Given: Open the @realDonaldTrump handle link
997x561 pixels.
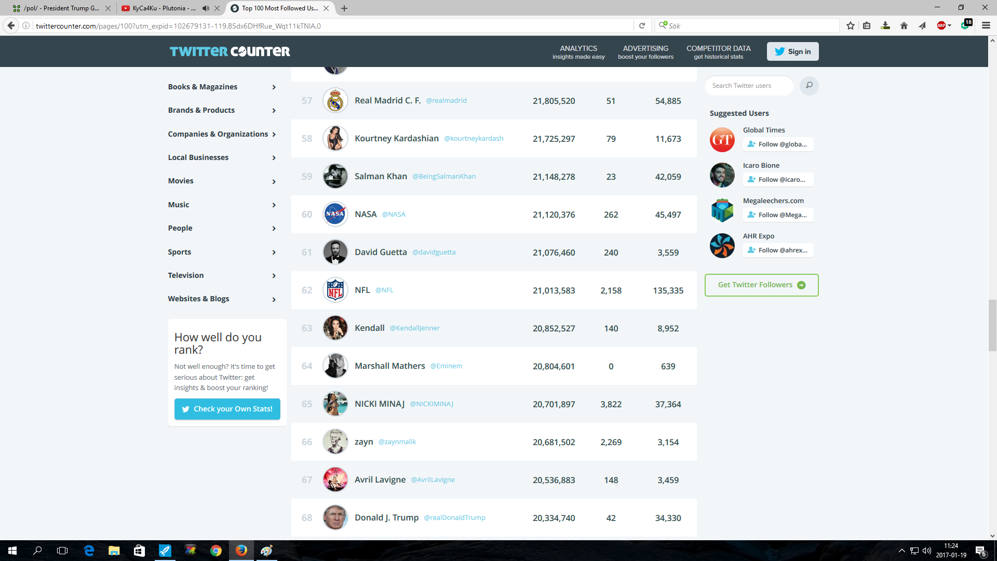Looking at the screenshot, I should 454,518.
